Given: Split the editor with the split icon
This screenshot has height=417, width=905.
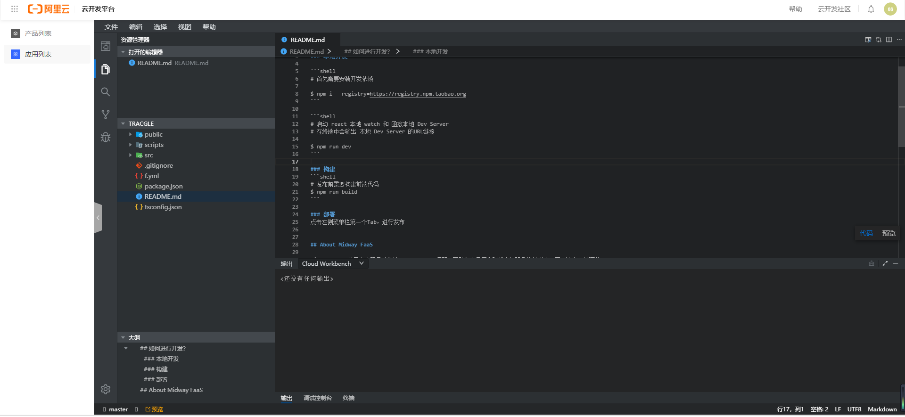Looking at the screenshot, I should pyautogui.click(x=889, y=40).
